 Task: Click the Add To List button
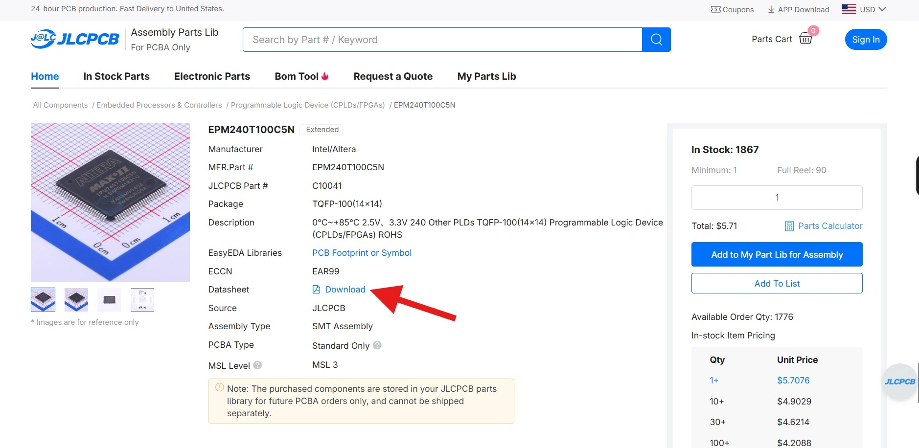tap(777, 283)
